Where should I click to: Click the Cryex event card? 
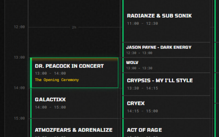pos(136,104)
